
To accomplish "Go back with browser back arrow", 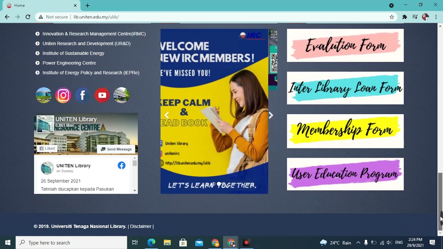I will pyautogui.click(x=7, y=17).
